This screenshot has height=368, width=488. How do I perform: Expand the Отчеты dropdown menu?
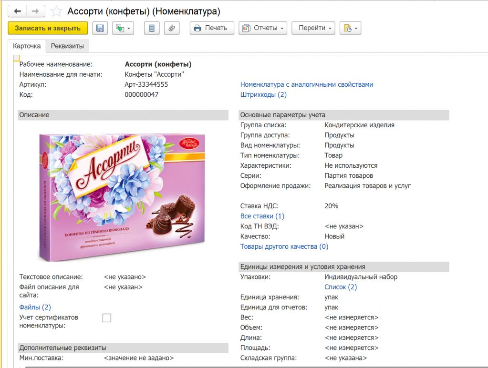pos(263,28)
